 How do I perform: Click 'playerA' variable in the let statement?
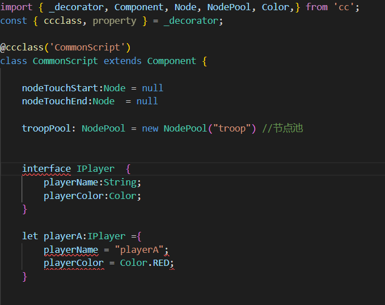(62, 236)
